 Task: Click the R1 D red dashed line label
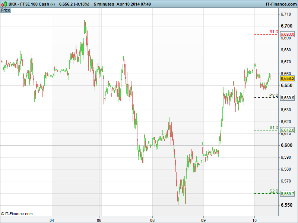tap(274, 32)
